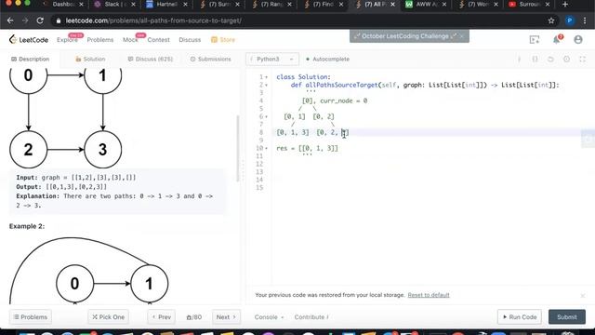The width and height of the screenshot is (595, 335).
Task: Open the Discuss (625) tab
Action: coord(151,59)
